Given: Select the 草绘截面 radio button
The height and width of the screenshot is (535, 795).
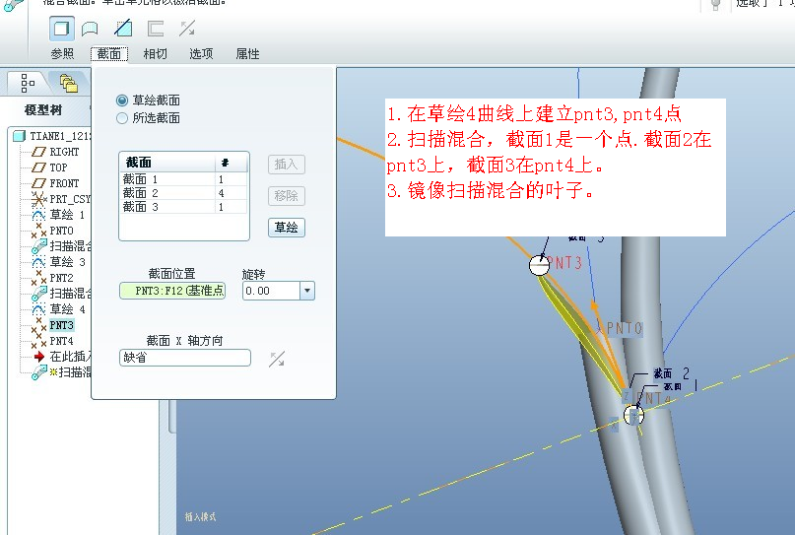Looking at the screenshot, I should (x=122, y=100).
